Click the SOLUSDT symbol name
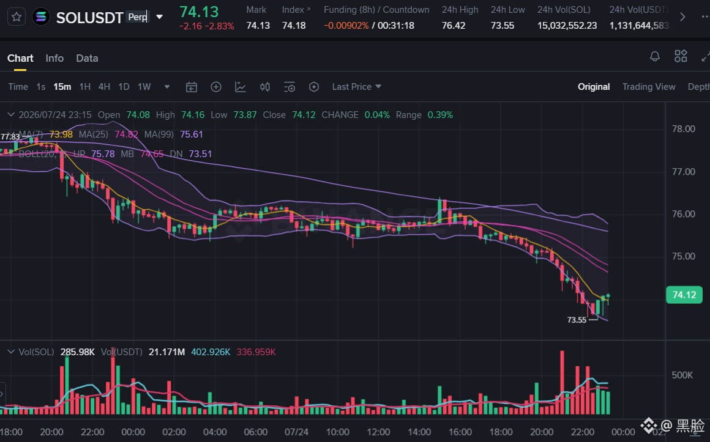Viewport: 710px width, 442px height. (x=89, y=18)
